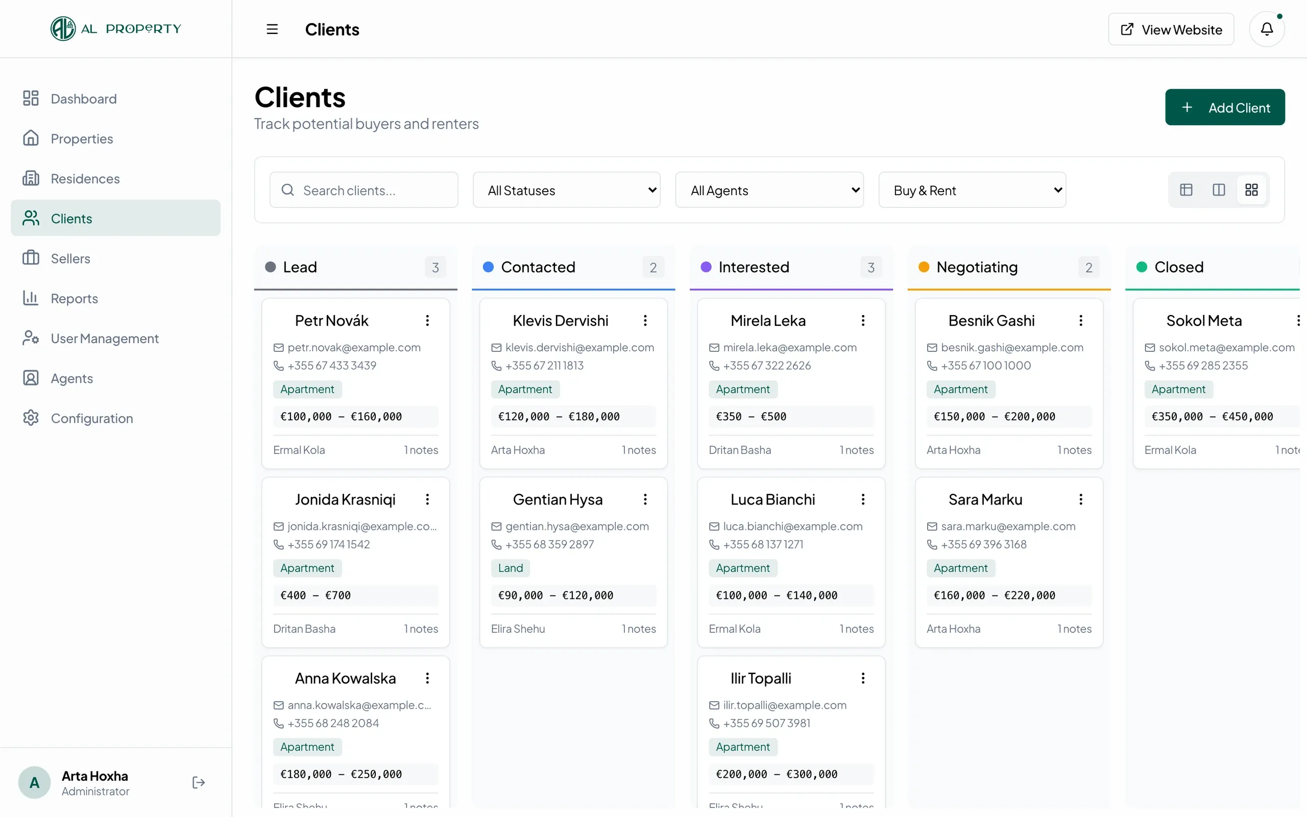Open Agents in the sidebar

point(115,378)
